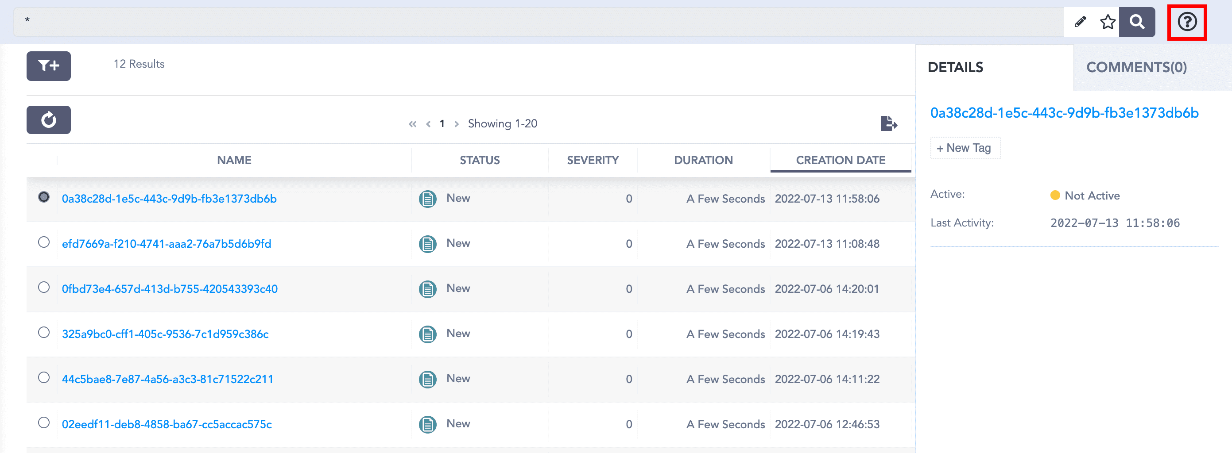Click the add filter funnel button
1232x453 pixels.
pos(48,66)
